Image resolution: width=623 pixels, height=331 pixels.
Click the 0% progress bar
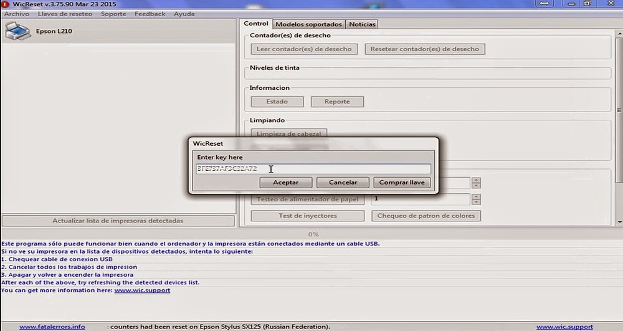click(313, 234)
